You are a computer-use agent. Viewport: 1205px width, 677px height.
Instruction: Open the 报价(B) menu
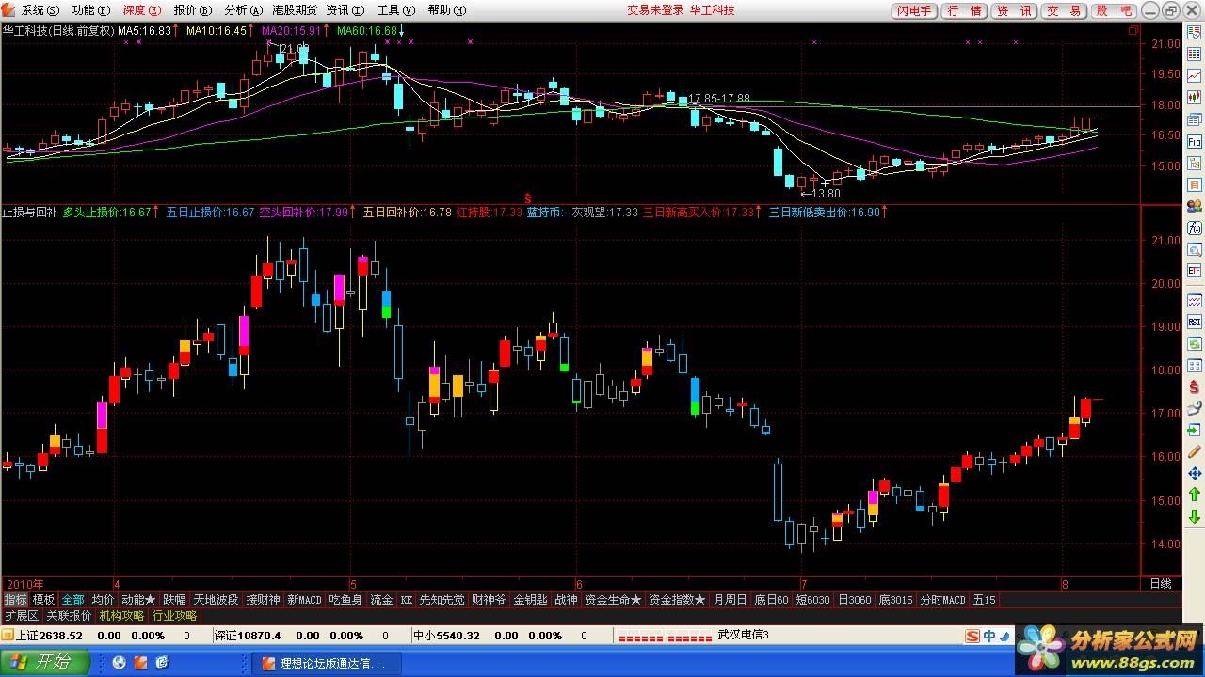191,10
